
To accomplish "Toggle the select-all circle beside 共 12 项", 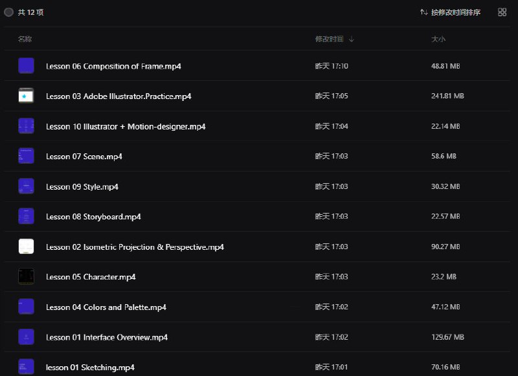I will pyautogui.click(x=8, y=12).
